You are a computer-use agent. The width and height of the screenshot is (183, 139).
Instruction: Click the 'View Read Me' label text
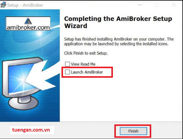83,64
